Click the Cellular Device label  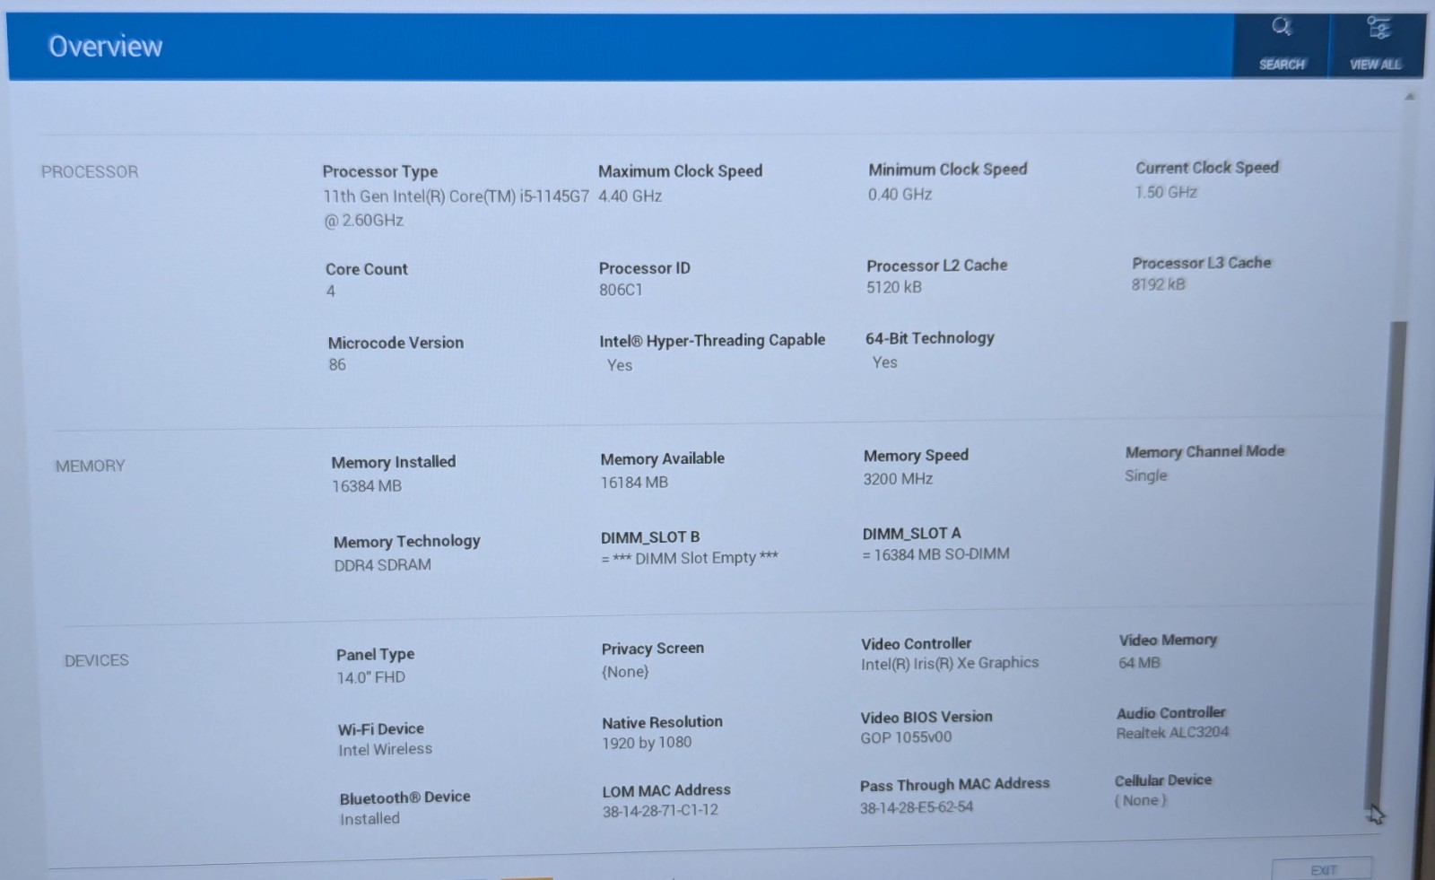coord(1163,780)
